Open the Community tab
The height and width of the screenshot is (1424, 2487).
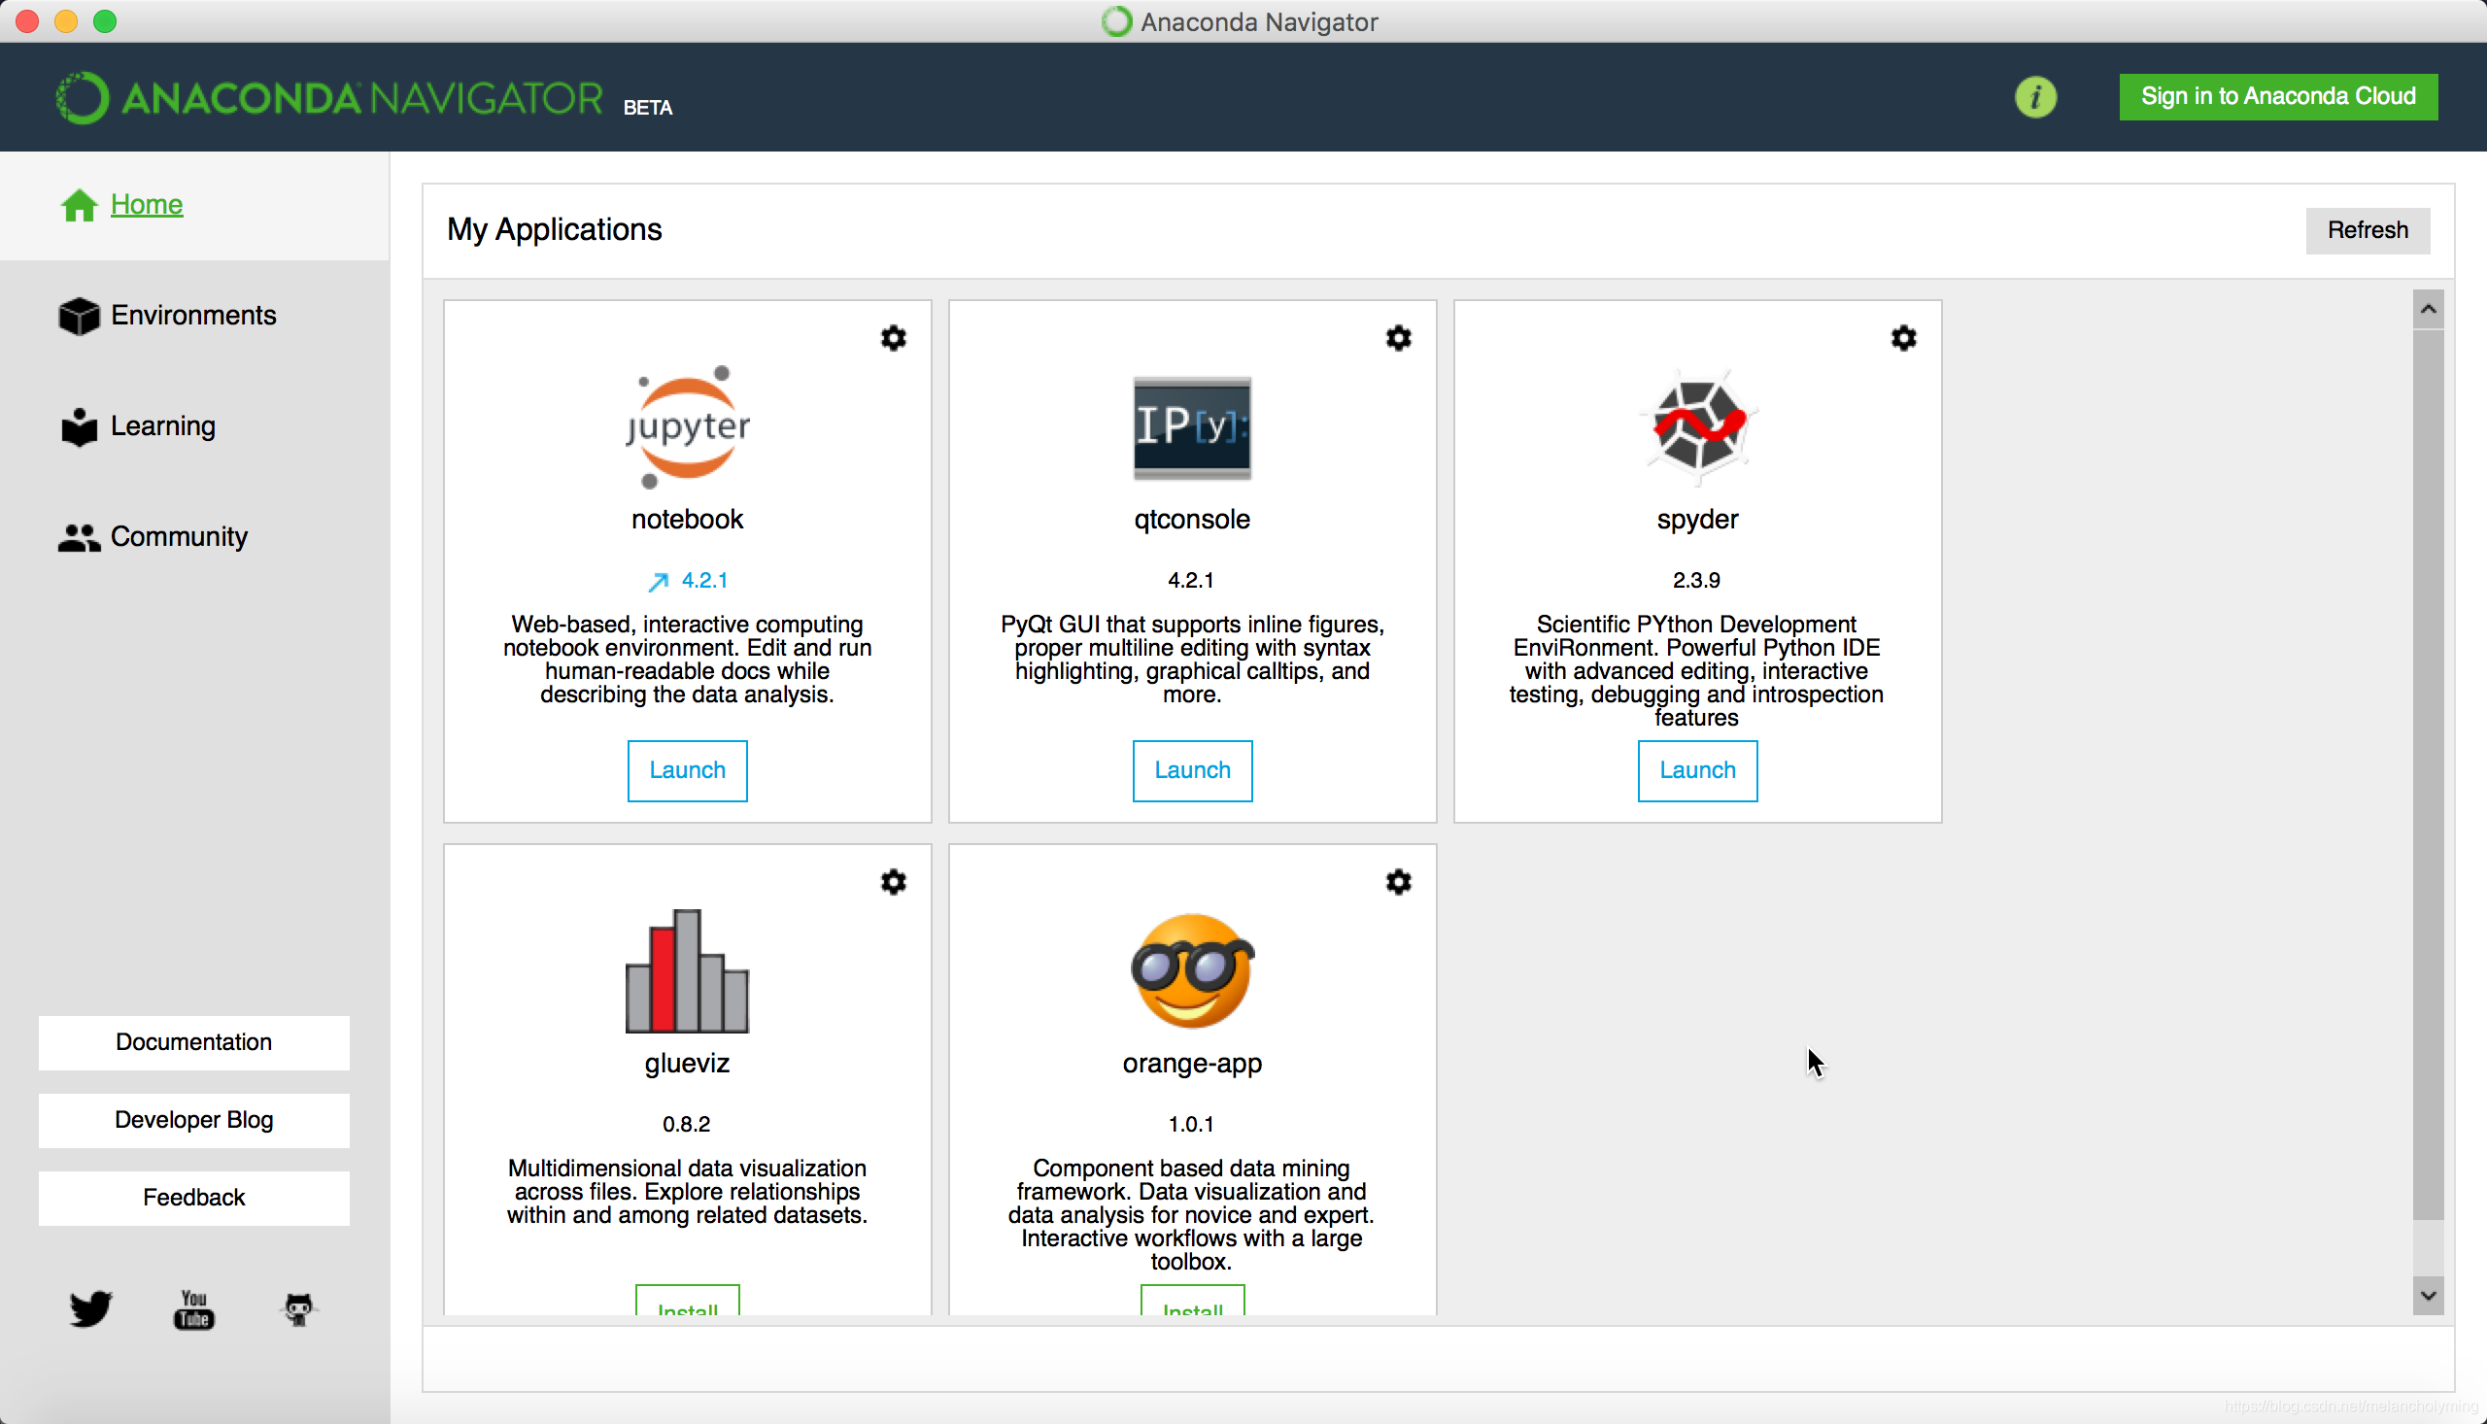(x=178, y=537)
